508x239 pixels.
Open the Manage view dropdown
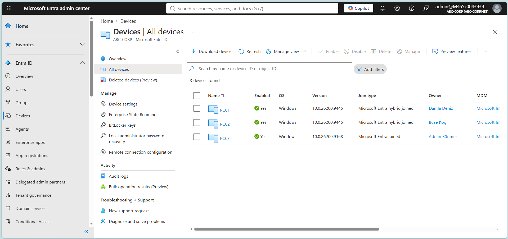tap(286, 51)
